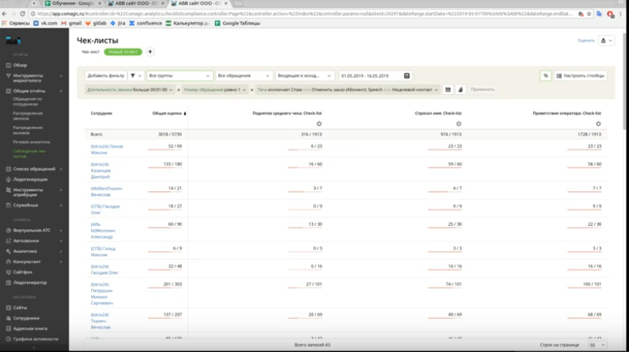
Task: Toggle percent display with the % button
Action: tap(546, 75)
